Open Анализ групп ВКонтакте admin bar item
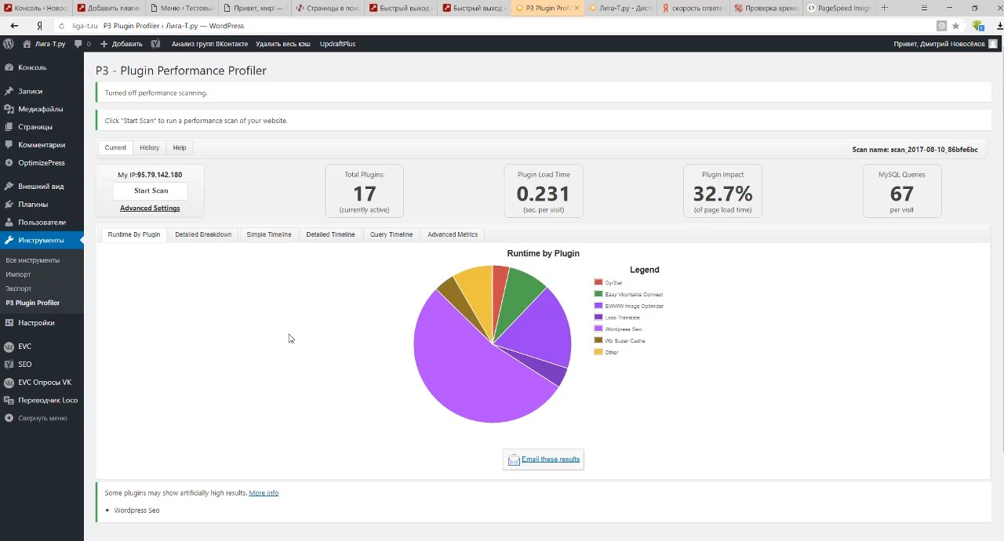Viewport: 1004px width, 541px height. pos(209,44)
